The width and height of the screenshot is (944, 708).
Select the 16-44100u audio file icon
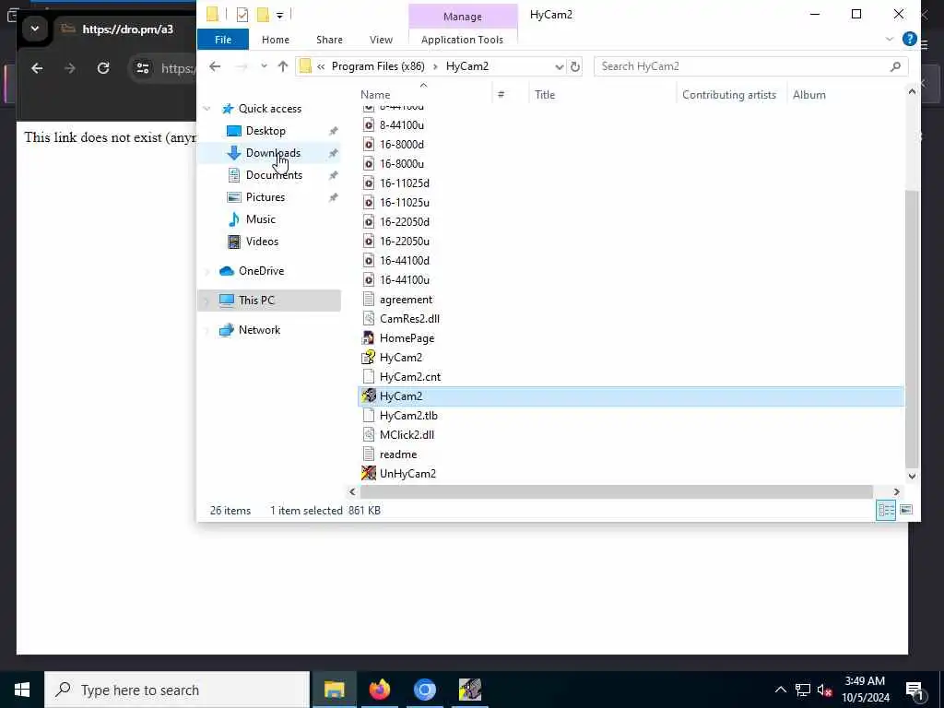coord(368,280)
